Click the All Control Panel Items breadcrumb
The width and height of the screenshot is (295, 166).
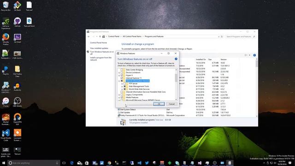(x=132, y=36)
